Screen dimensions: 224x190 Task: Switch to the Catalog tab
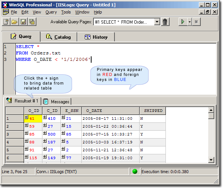pos(59,37)
